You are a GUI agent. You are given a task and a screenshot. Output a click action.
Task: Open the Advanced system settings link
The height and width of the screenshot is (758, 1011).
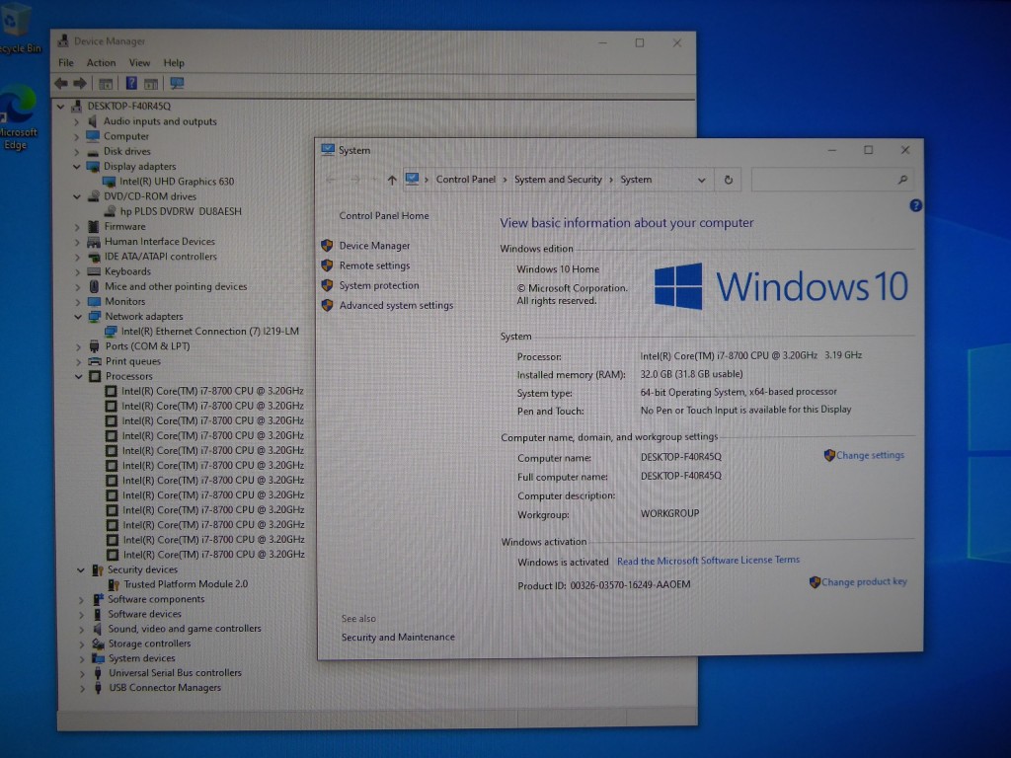tap(396, 306)
